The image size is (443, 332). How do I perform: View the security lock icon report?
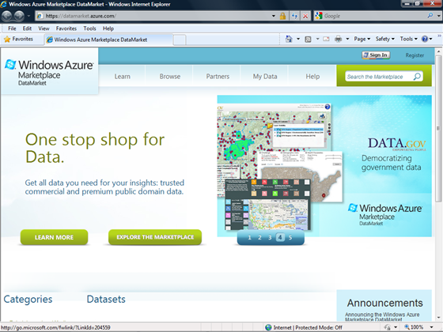click(282, 16)
